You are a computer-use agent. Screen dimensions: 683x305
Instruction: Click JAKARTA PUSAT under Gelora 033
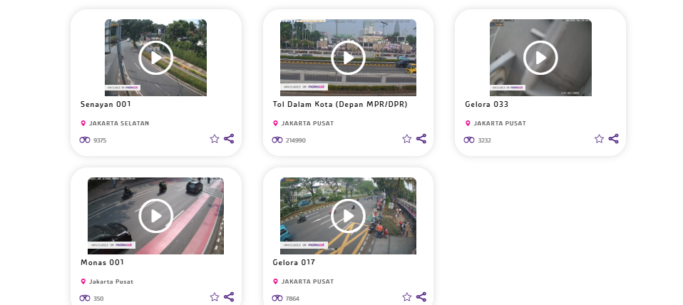(x=500, y=123)
